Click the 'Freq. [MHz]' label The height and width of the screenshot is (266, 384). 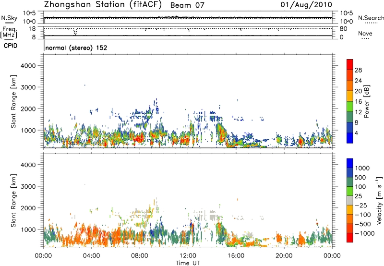pos(9,32)
